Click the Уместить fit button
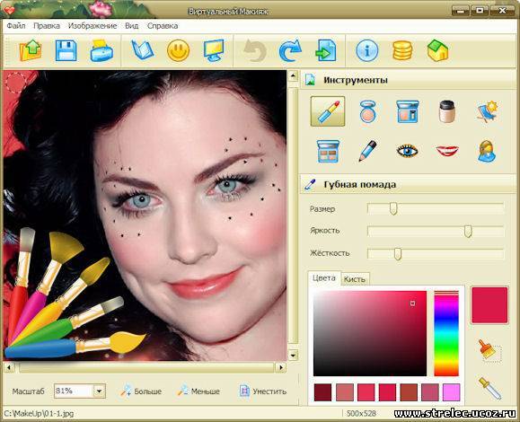The image size is (520, 422). click(x=262, y=391)
